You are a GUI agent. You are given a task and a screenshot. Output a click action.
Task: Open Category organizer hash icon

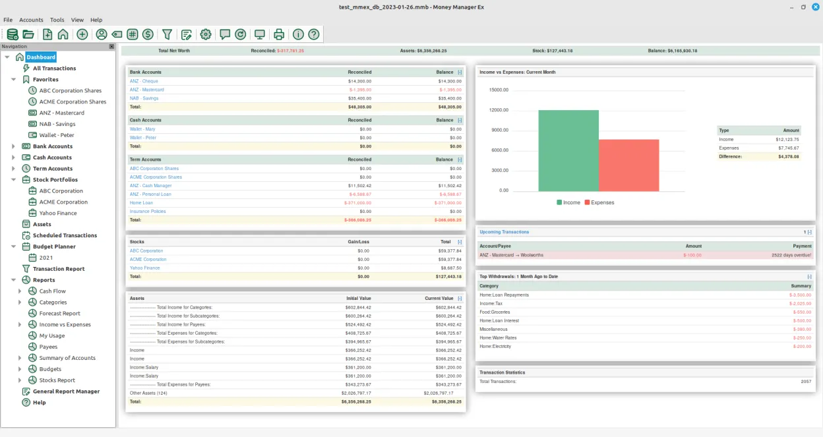click(133, 34)
